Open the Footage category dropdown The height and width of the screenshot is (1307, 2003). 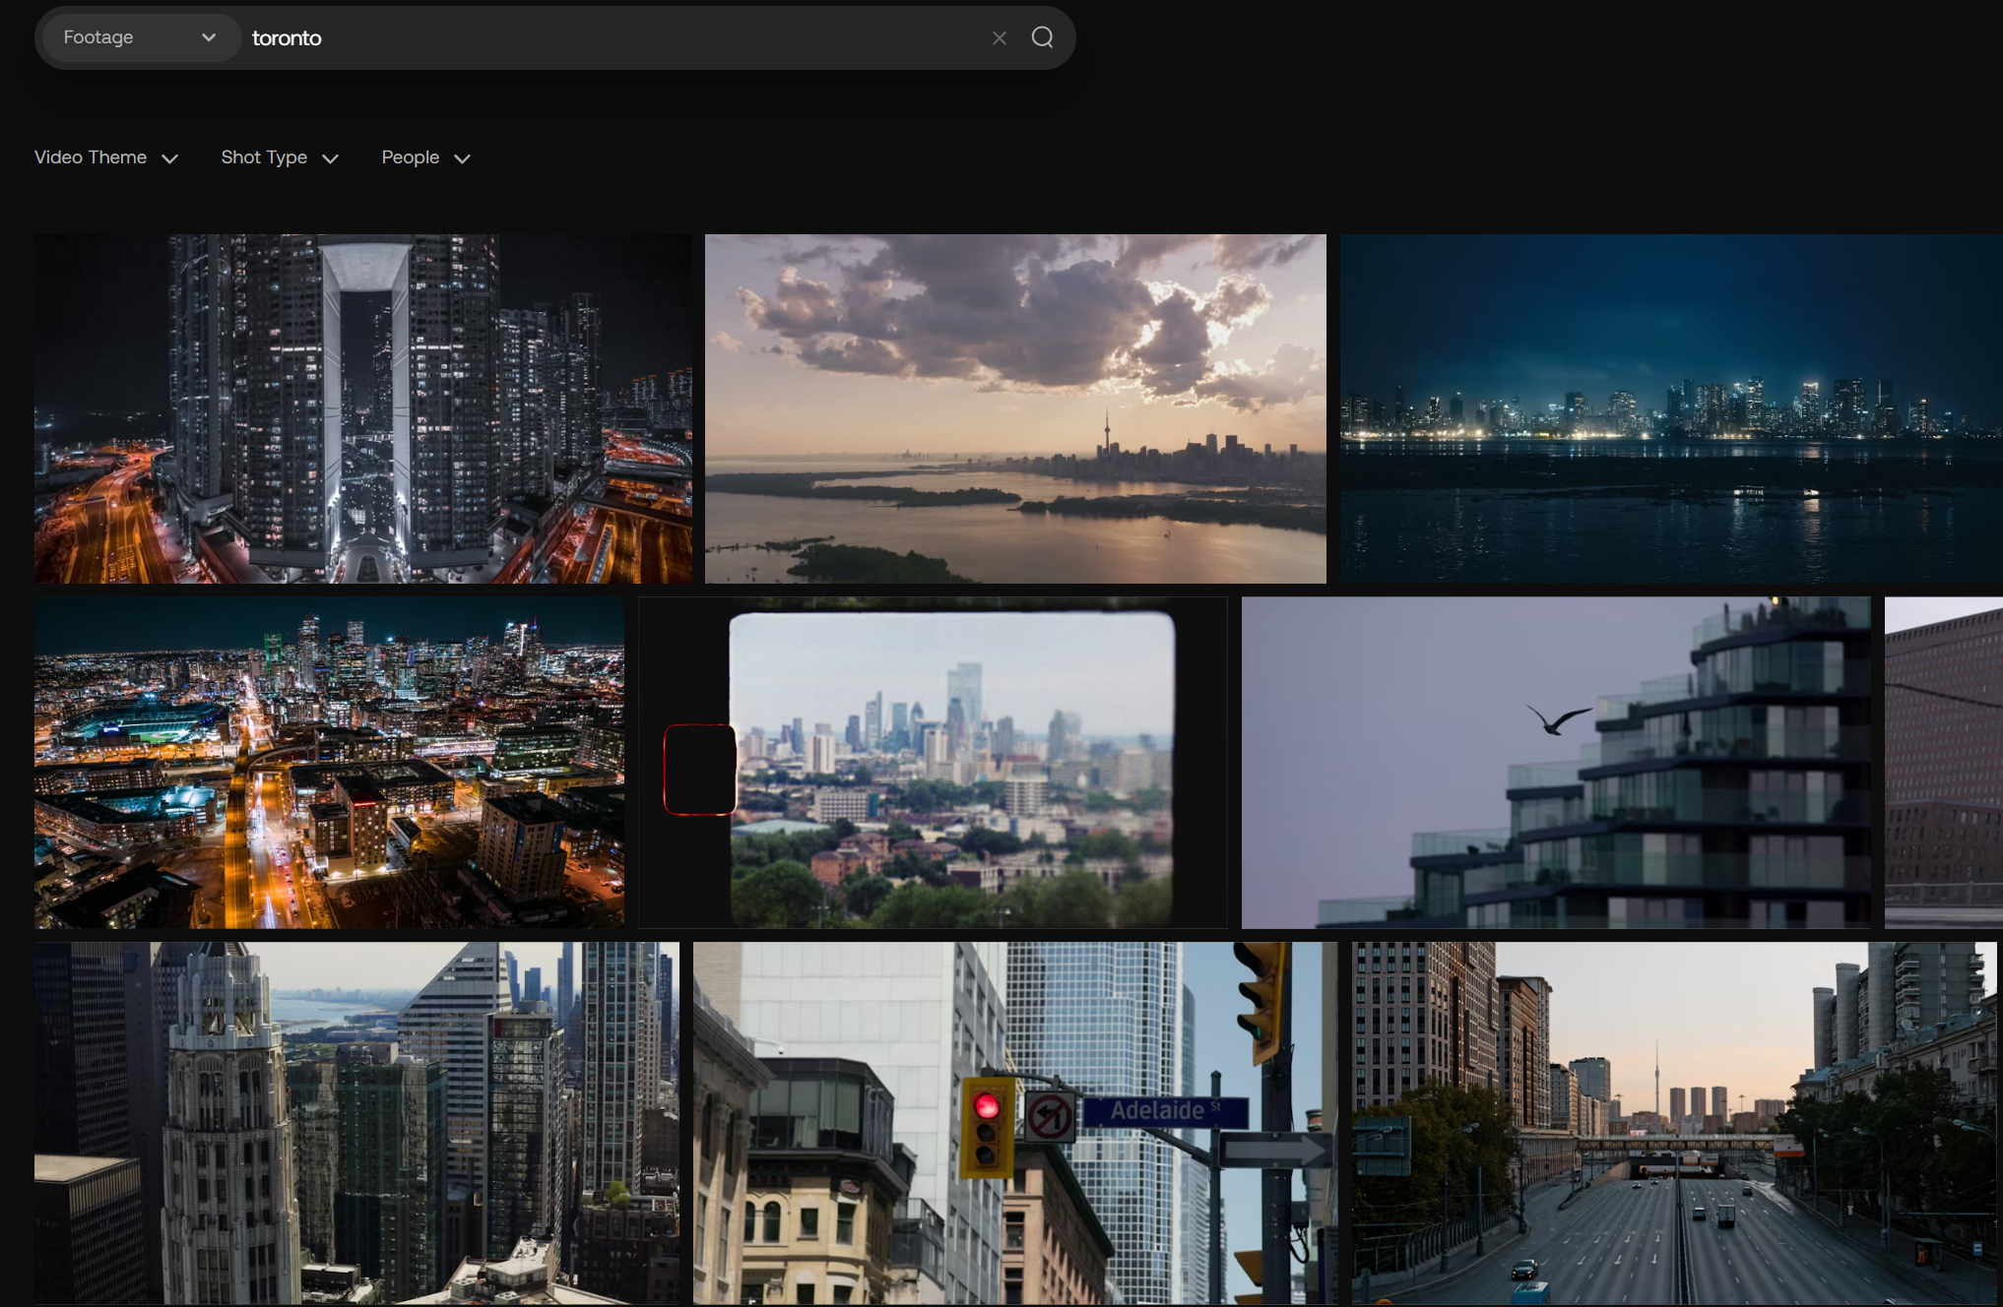click(139, 37)
